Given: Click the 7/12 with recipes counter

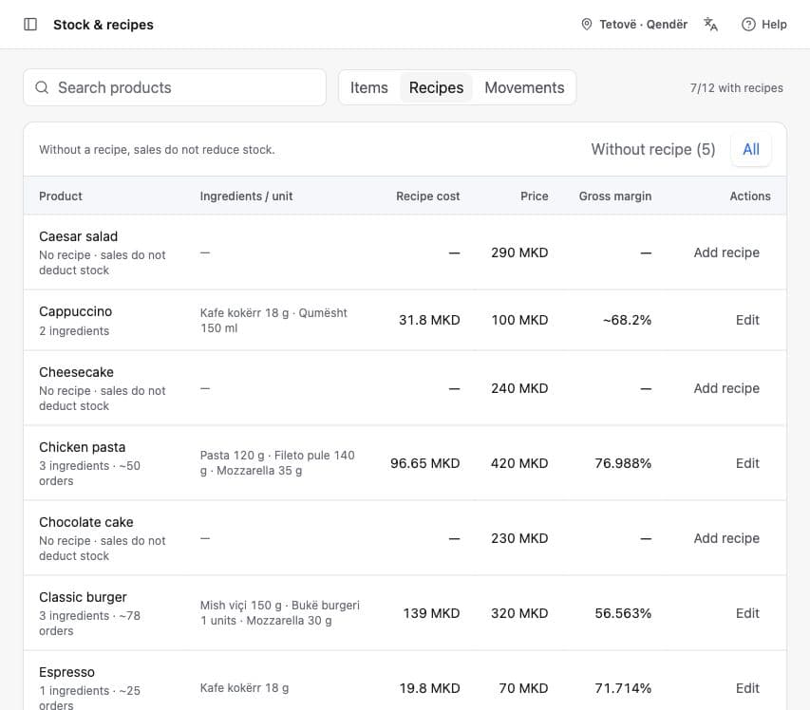Looking at the screenshot, I should (736, 87).
